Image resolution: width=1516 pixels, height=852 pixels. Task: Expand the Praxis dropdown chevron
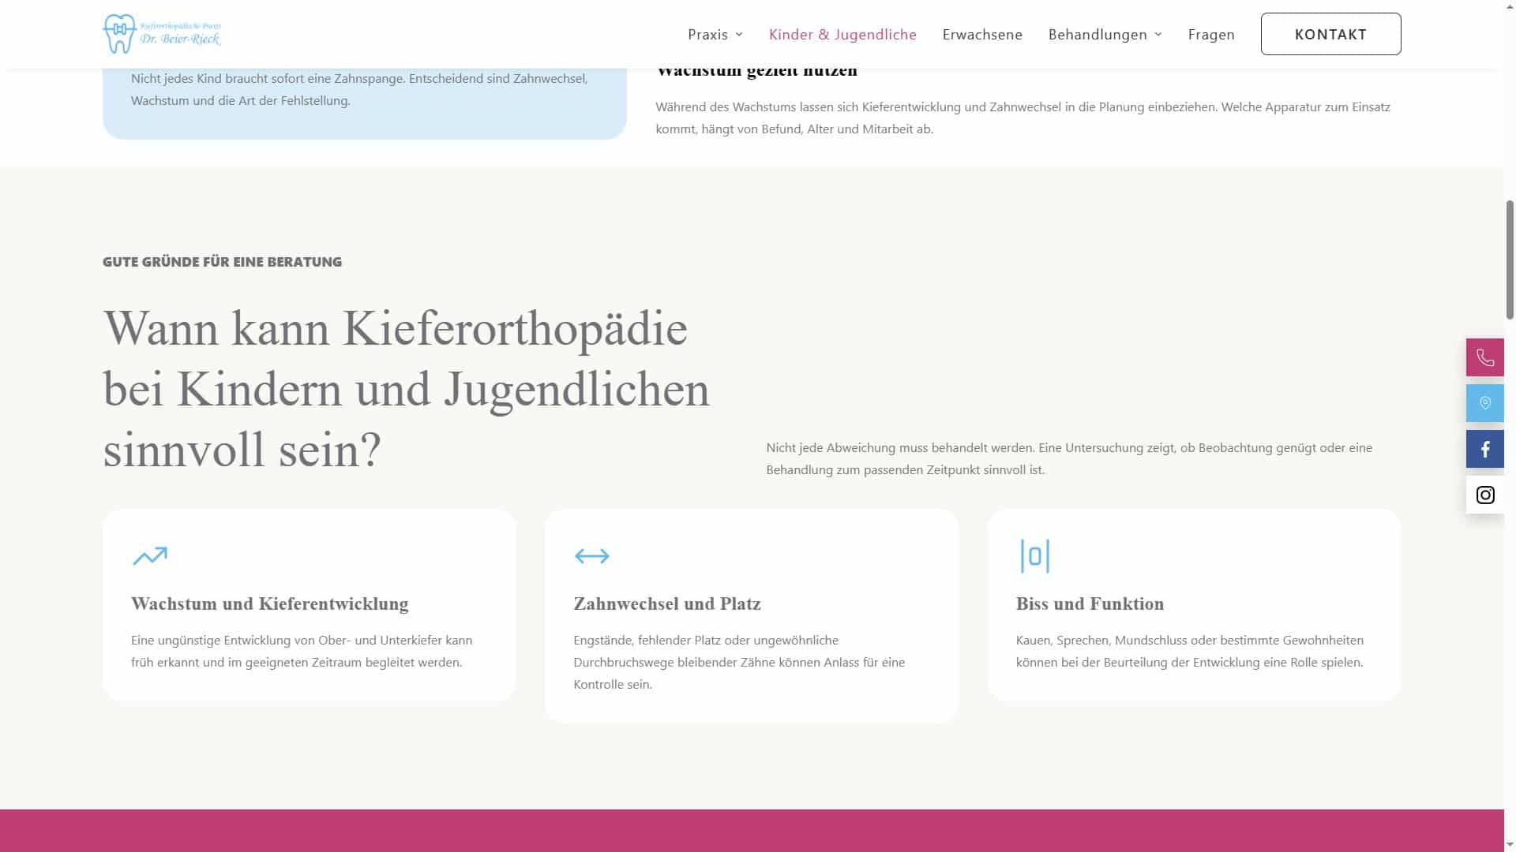pos(739,34)
